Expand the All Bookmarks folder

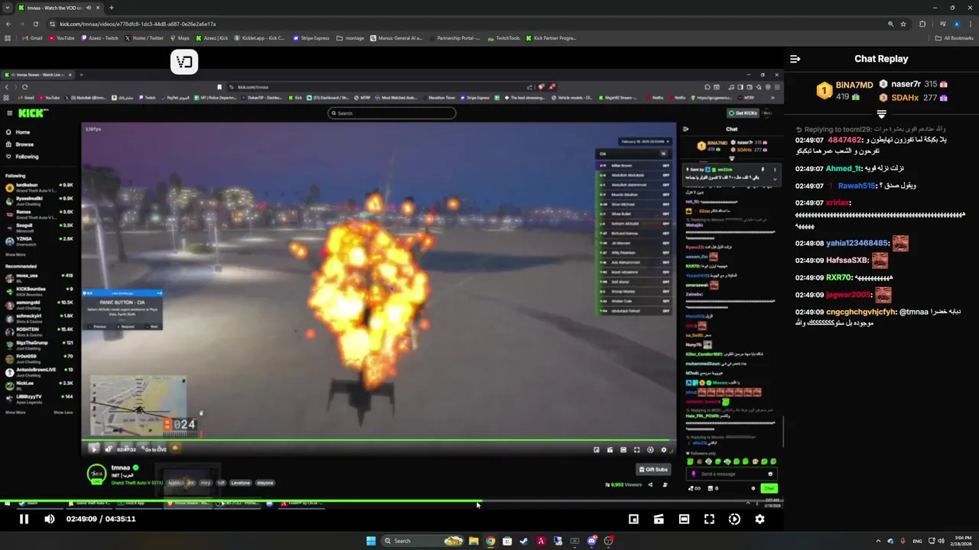[x=954, y=37]
